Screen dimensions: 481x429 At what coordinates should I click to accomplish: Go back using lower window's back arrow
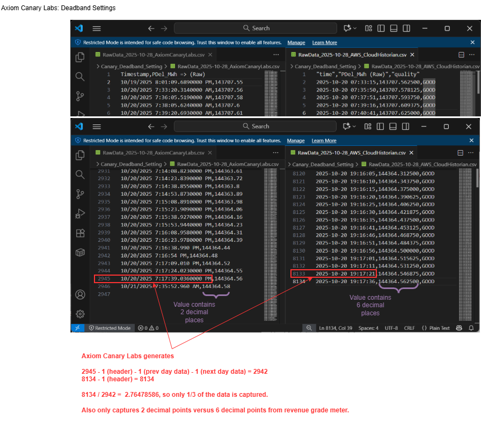coord(151,127)
